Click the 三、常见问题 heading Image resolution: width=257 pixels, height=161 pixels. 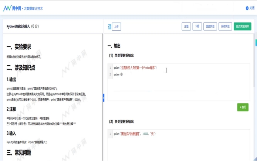coord(19,152)
